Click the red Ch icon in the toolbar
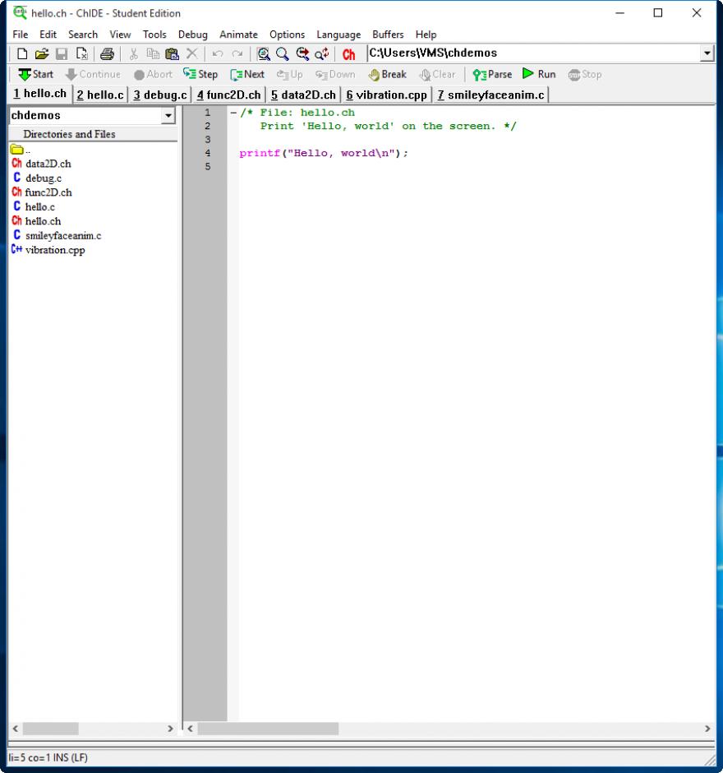This screenshot has width=723, height=773. [348, 54]
